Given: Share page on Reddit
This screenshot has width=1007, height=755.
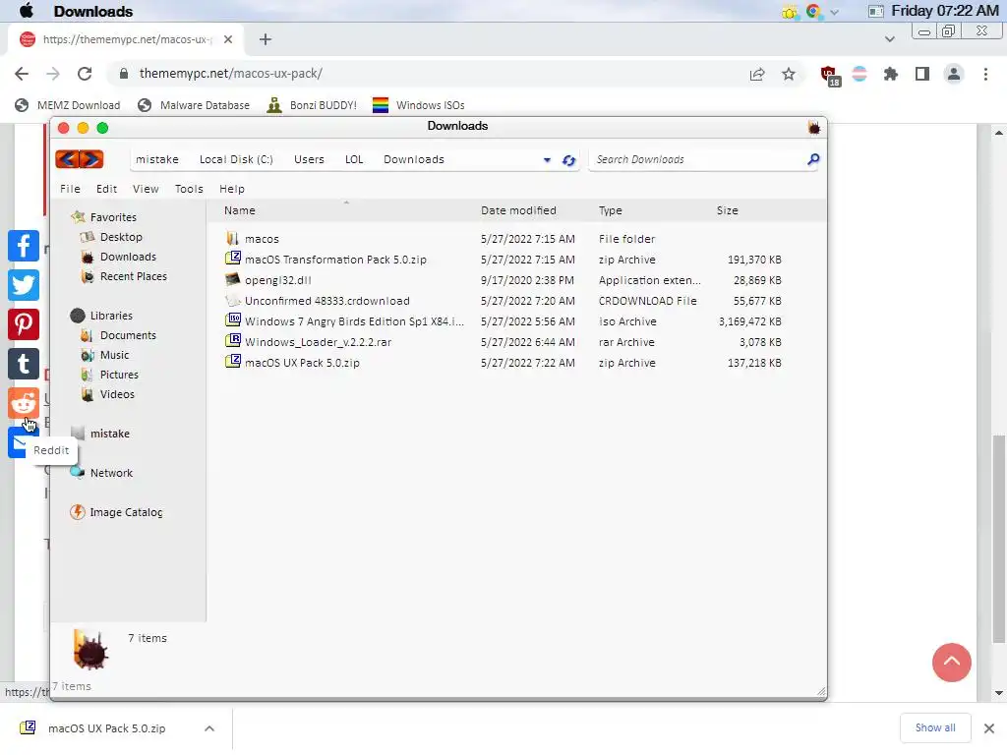Looking at the screenshot, I should click(24, 402).
